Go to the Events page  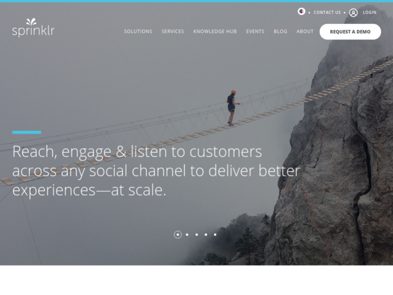click(x=255, y=32)
